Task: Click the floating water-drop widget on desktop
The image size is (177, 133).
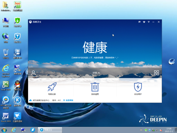Action: 172,61
